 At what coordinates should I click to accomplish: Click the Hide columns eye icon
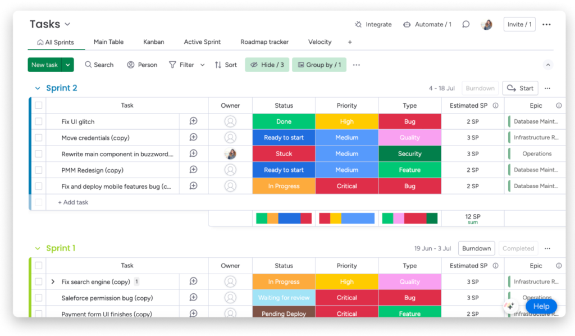pos(254,65)
